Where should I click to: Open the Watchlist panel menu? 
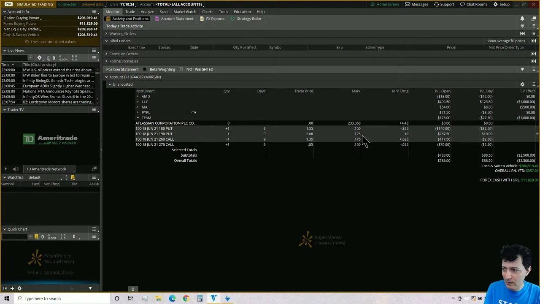[x=94, y=177]
